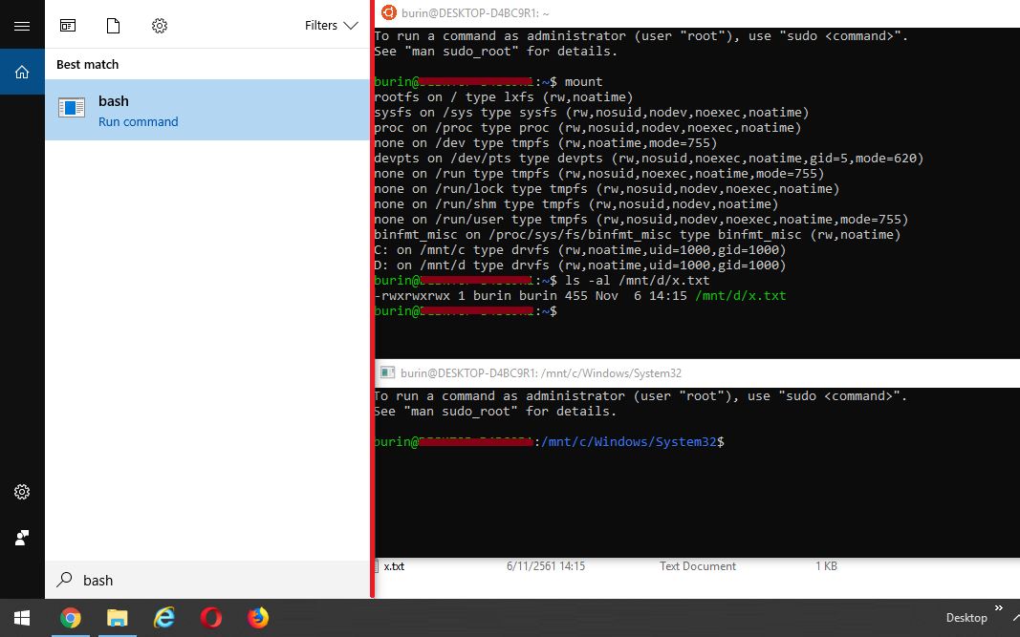The image size is (1020, 637).
Task: Click the Run command link text
Action: click(139, 122)
